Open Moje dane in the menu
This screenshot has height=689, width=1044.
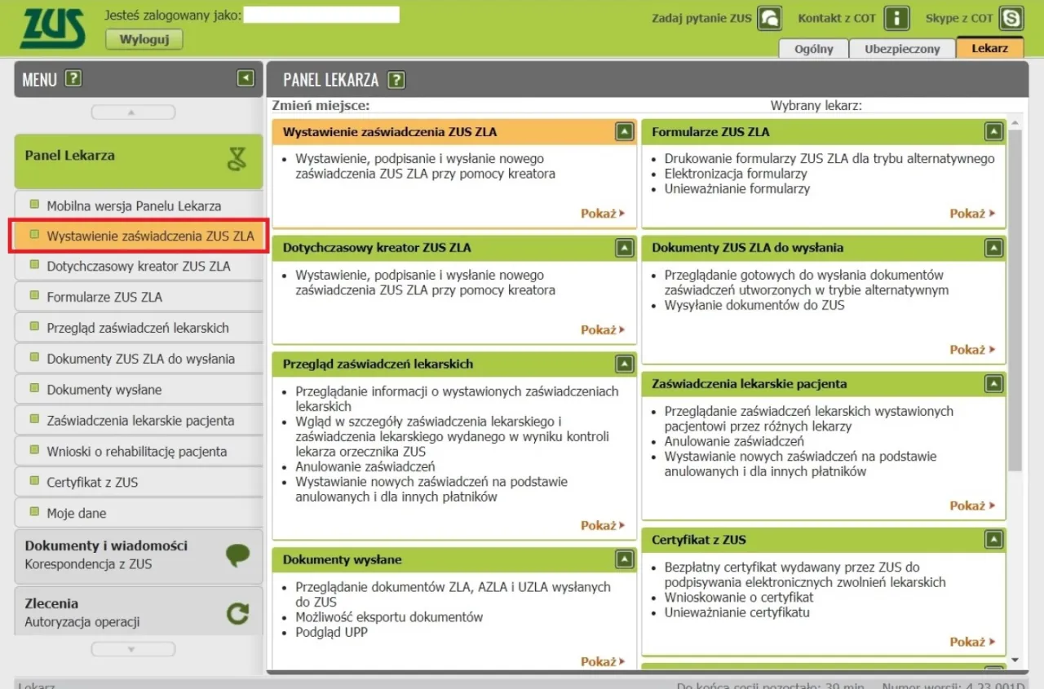click(x=139, y=513)
